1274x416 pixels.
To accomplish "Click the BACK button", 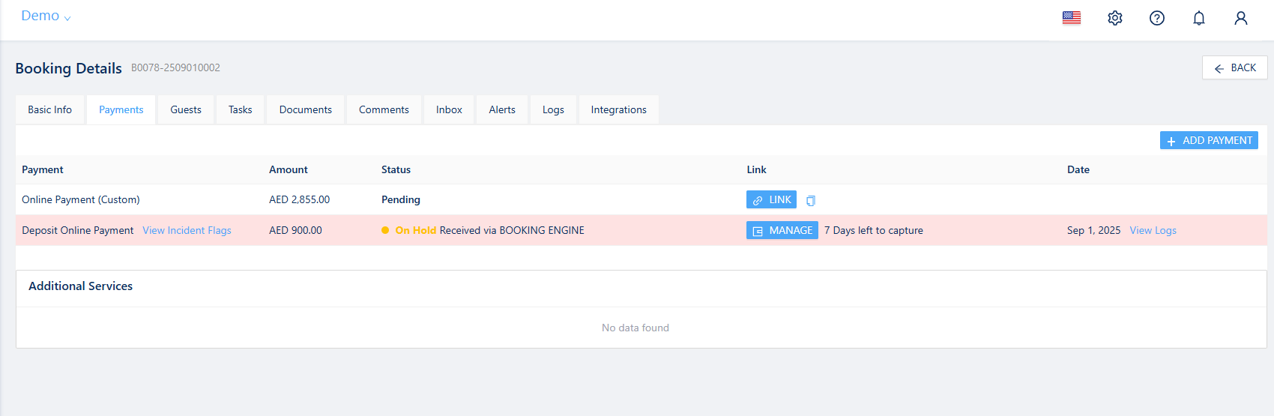I will [1235, 67].
